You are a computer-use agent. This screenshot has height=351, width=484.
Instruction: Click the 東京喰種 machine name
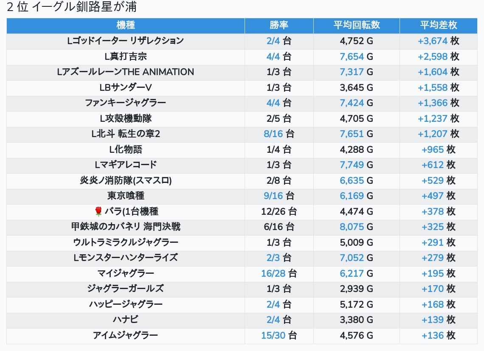point(126,196)
